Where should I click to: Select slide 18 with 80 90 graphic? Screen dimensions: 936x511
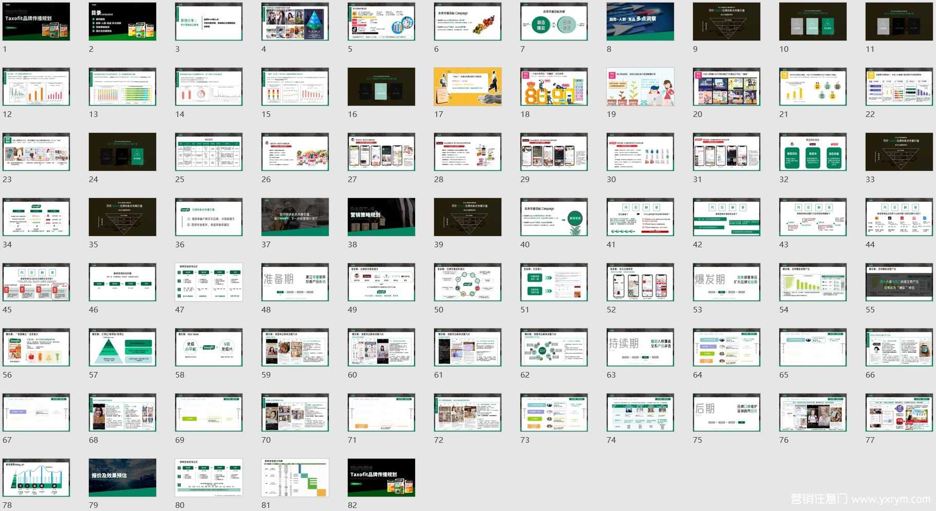tap(554, 87)
